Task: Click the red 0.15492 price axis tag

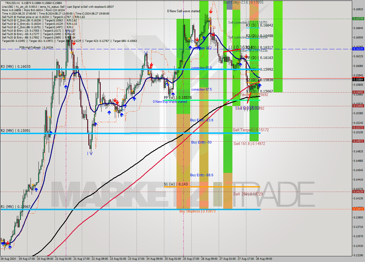Action: point(358,106)
